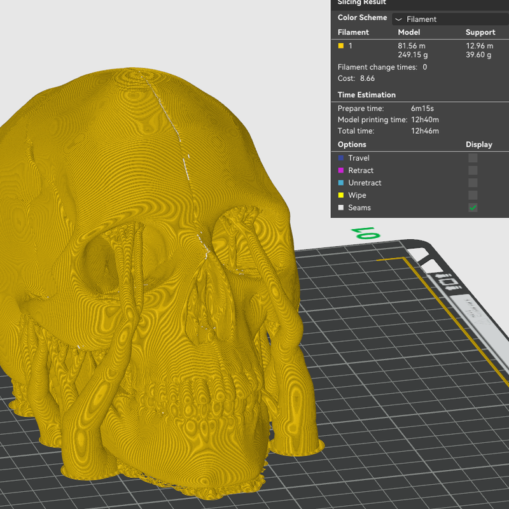Click the white Seams color swatch
Image resolution: width=509 pixels, height=509 pixels.
pyautogui.click(x=341, y=207)
